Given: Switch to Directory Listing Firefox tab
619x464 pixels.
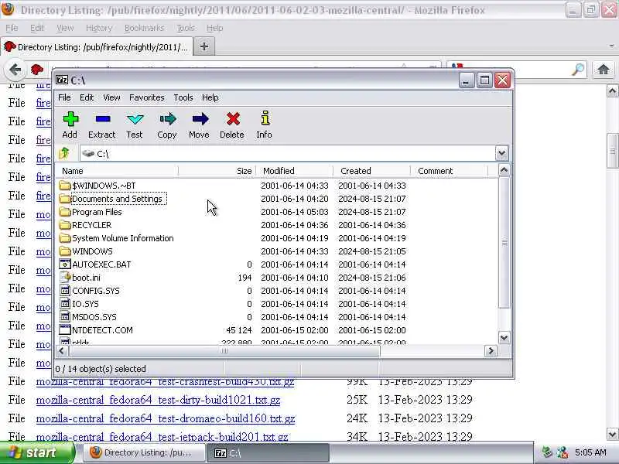Looking at the screenshot, I should (x=97, y=47).
